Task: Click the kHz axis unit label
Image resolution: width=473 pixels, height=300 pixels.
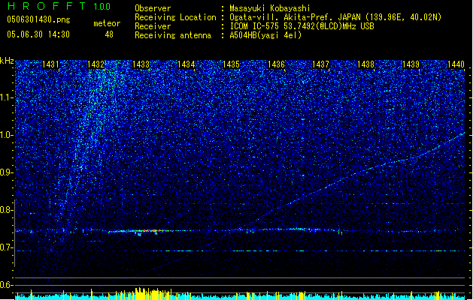Action: pos(7,61)
